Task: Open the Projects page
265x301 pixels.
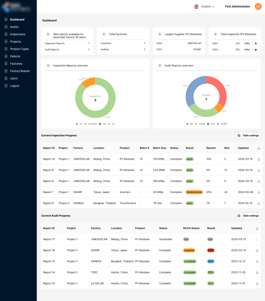Action: (15, 42)
